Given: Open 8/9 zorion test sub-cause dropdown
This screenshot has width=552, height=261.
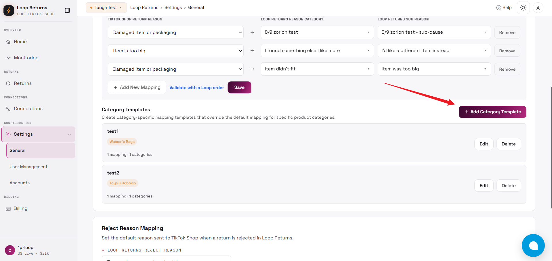Looking at the screenshot, I should 434,32.
